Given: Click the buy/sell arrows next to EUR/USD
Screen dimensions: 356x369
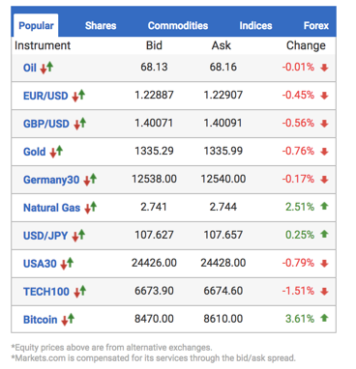Looking at the screenshot, I should pos(78,96).
